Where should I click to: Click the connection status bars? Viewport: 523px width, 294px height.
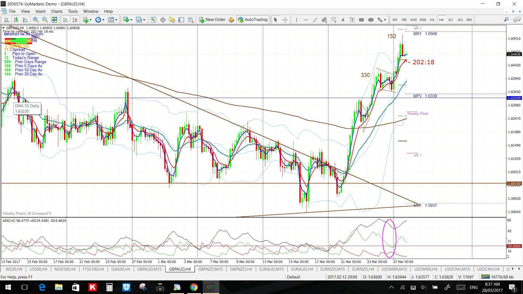485,277
